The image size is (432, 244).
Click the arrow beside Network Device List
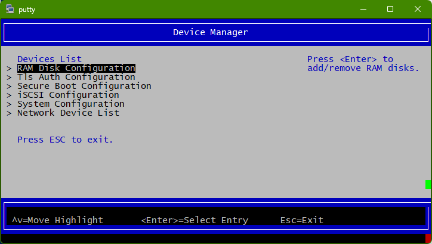pyautogui.click(x=9, y=113)
